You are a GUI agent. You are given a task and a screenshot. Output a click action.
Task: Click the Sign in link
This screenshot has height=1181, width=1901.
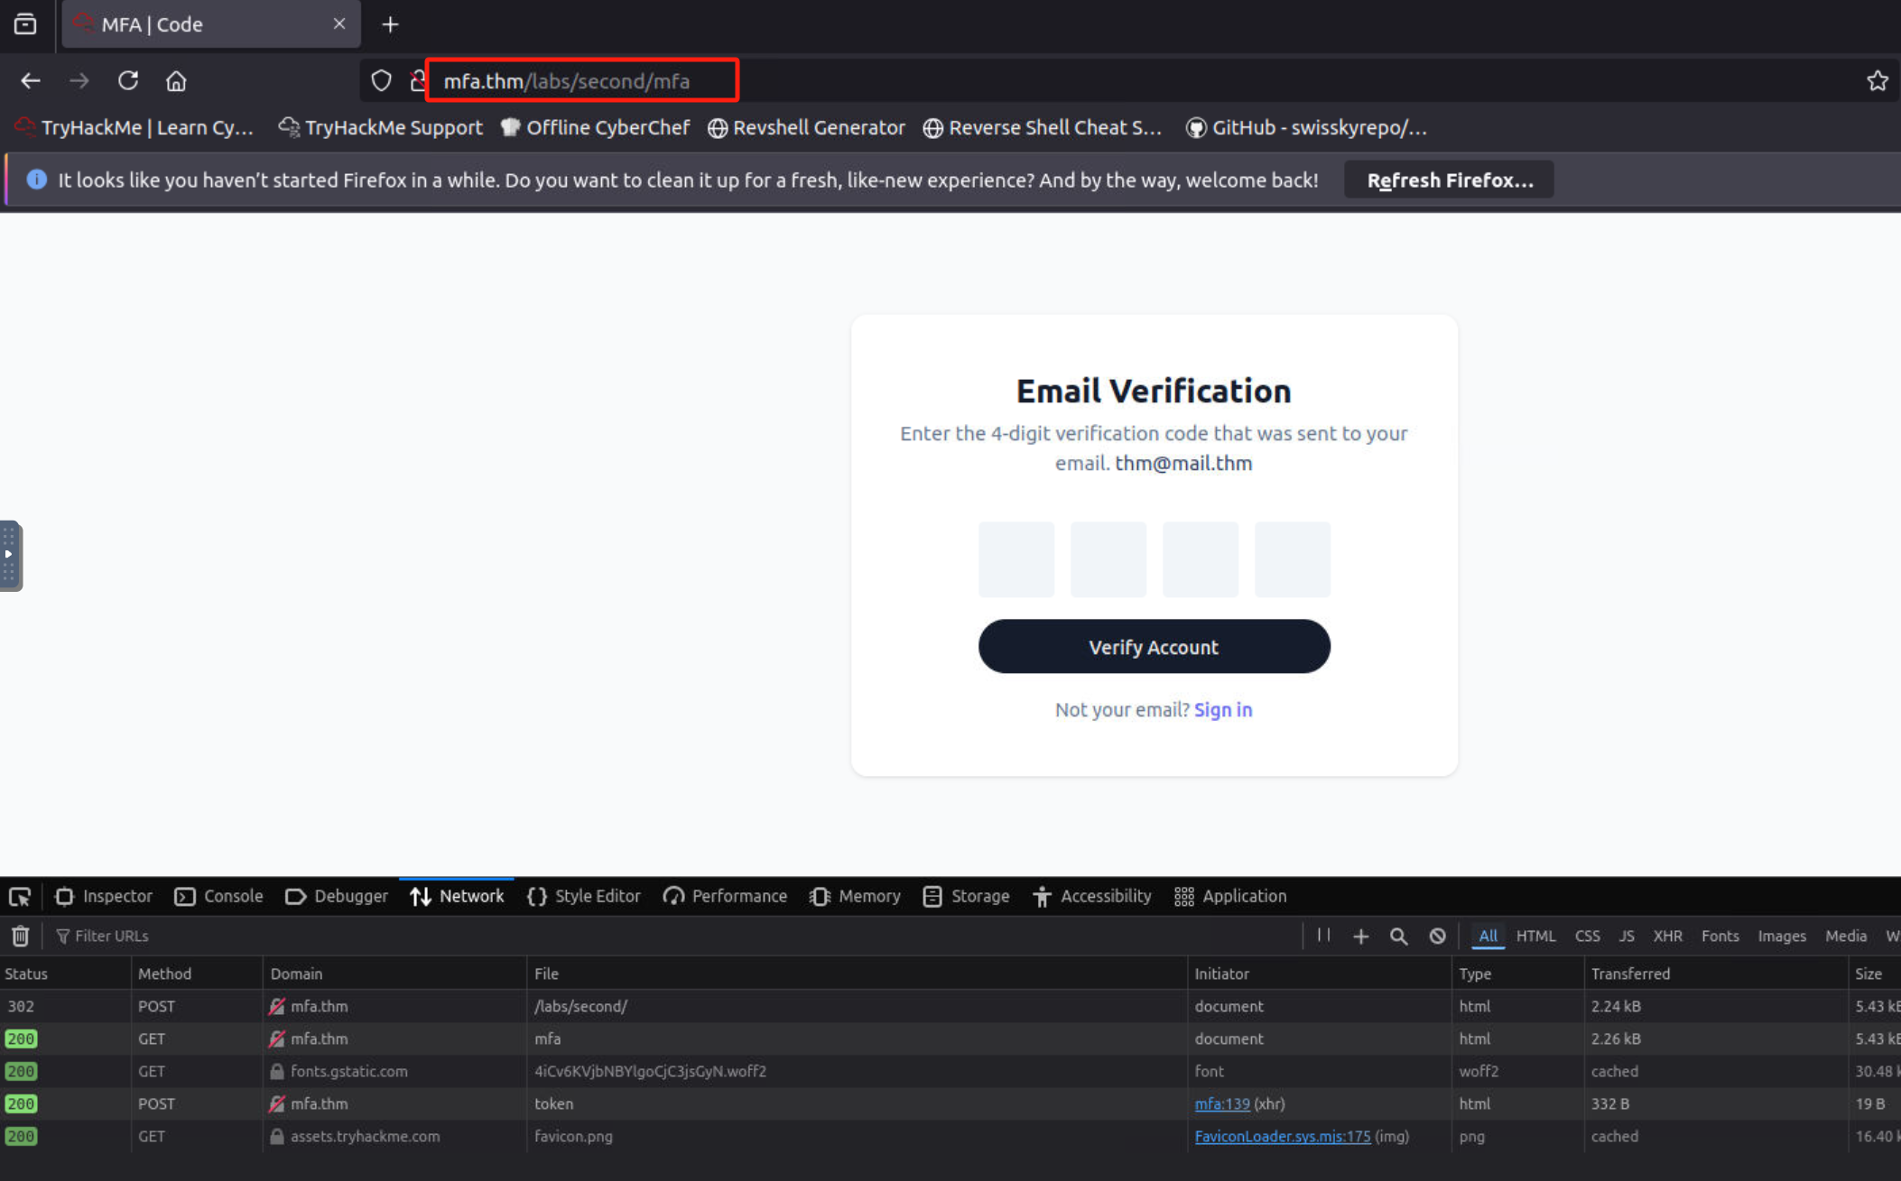[1222, 710]
